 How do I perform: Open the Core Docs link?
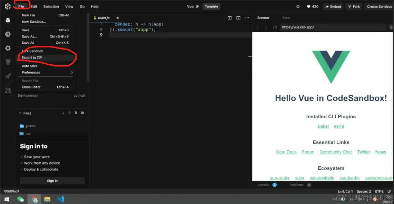click(286, 152)
